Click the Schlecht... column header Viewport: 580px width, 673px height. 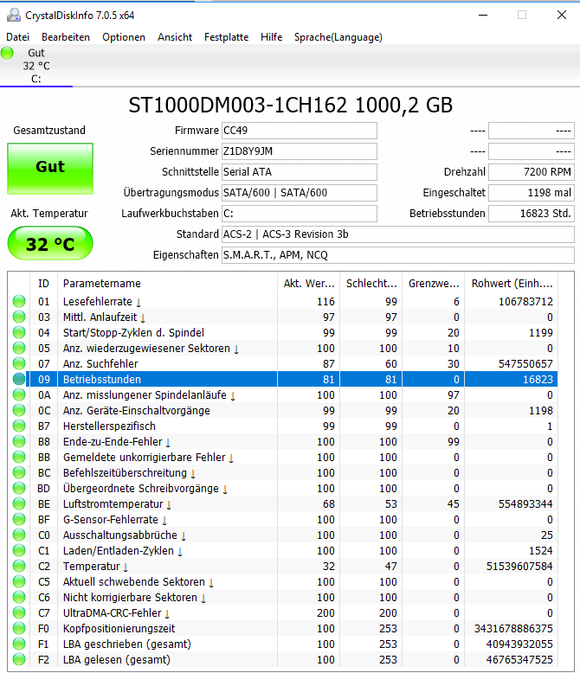[371, 283]
